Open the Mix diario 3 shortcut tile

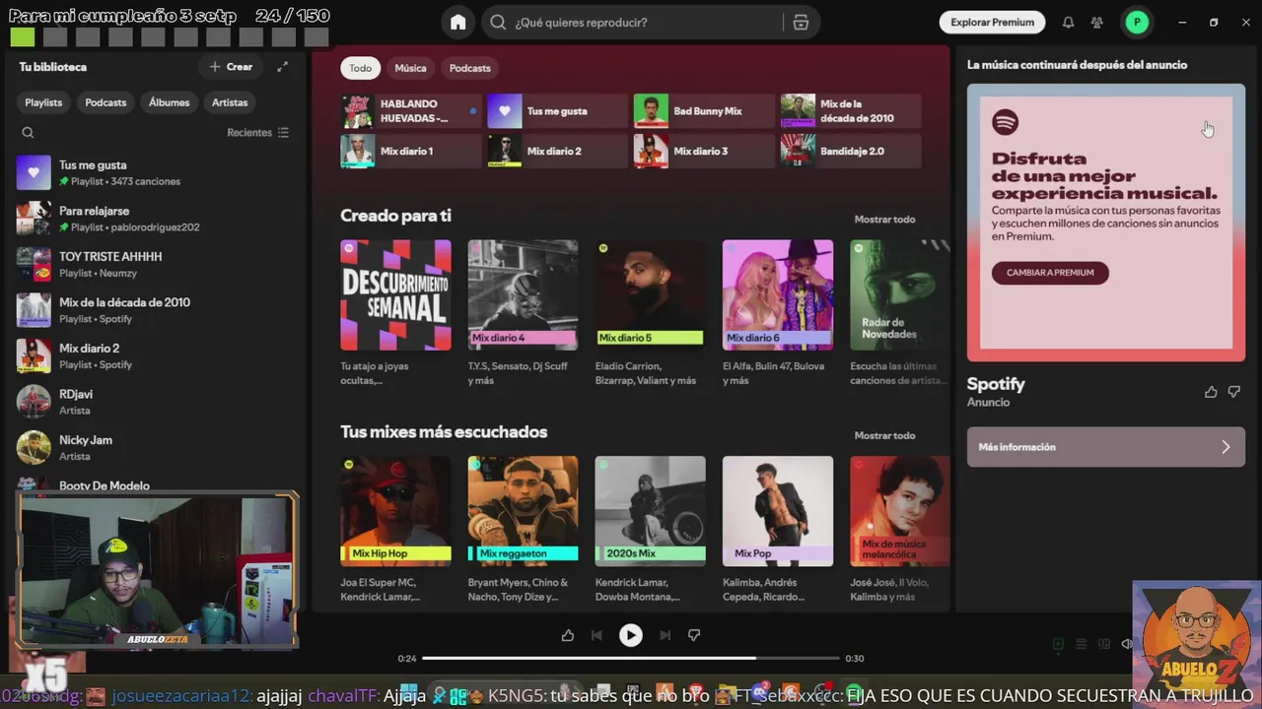704,152
